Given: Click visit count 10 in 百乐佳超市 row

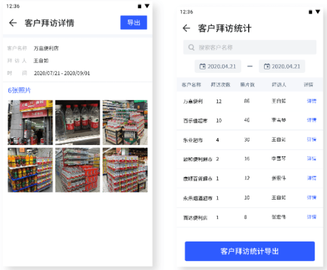Looking at the screenshot, I should (219, 120).
